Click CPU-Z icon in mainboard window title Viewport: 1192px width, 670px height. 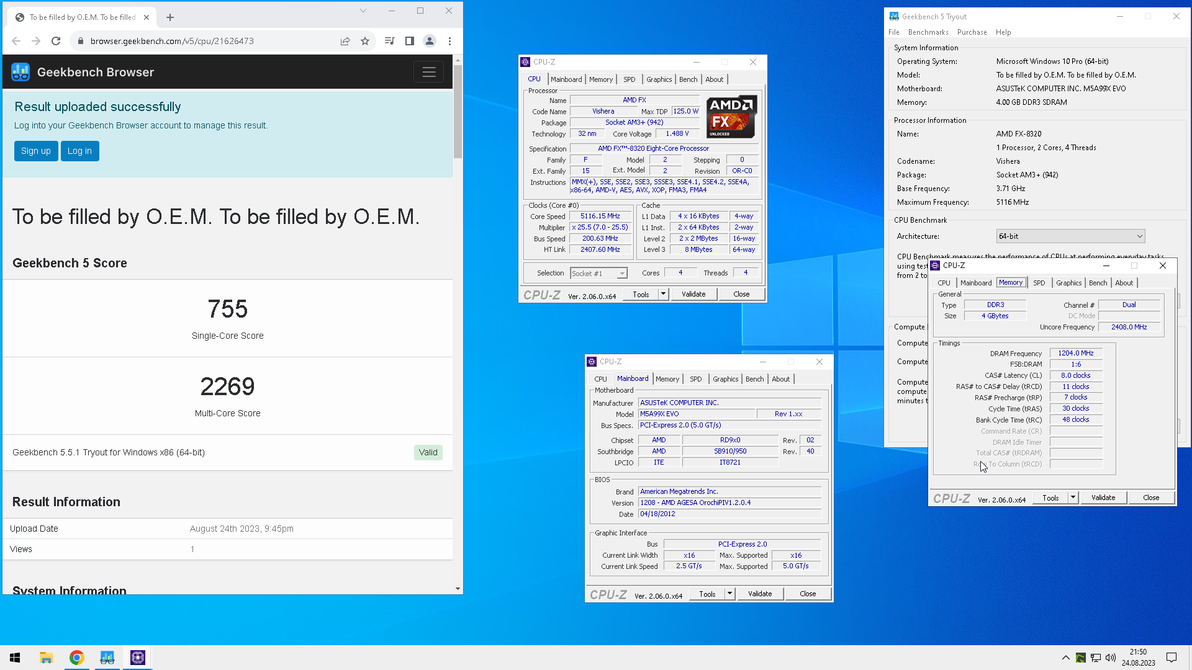tap(592, 362)
